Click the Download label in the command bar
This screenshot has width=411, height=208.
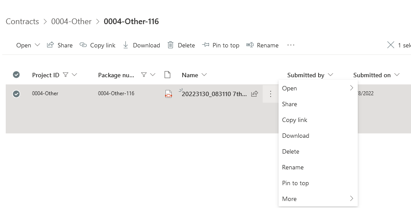point(146,45)
